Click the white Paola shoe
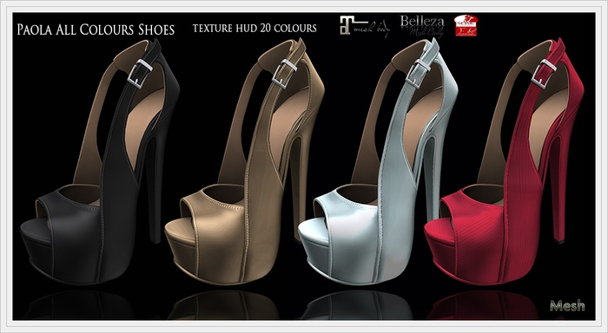 click(x=378, y=163)
